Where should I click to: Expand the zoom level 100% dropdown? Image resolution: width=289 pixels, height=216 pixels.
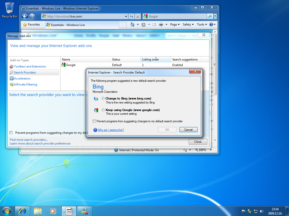[x=211, y=150]
